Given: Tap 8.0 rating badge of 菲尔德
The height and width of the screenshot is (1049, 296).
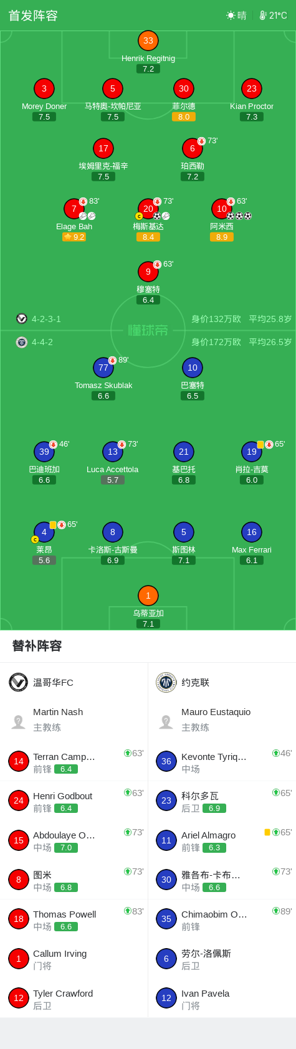Looking at the screenshot, I should click(x=184, y=116).
